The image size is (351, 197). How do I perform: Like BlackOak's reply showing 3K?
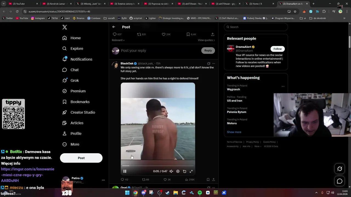tap(167, 179)
